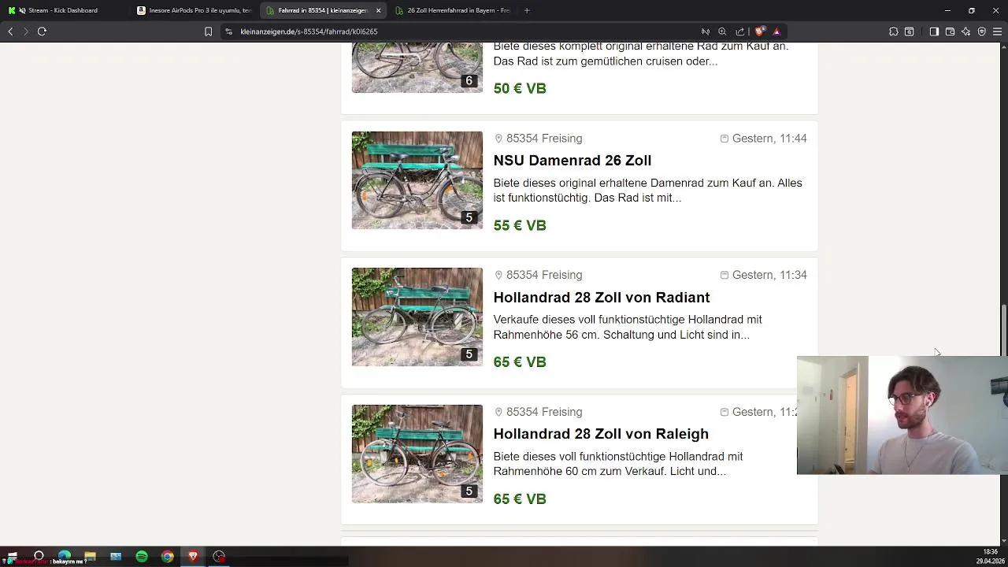Click the Gestern, 11:44 timestamp
The image size is (1008, 567).
click(x=764, y=139)
